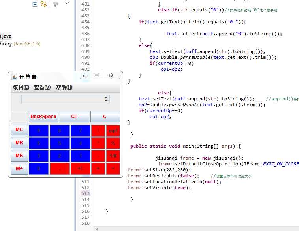299x231 pixels.
Task: Click the editor horizontal scrollbar left arrow
Action: [97, 229]
